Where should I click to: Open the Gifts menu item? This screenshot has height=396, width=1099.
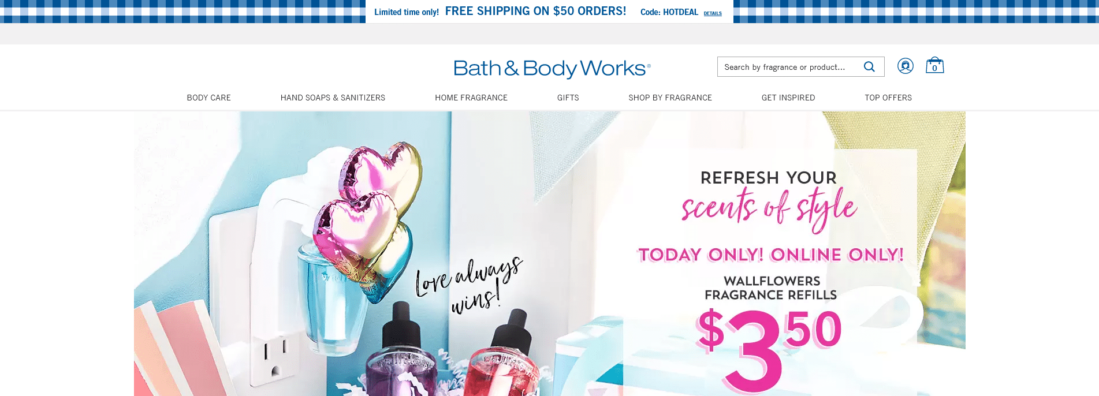tap(568, 98)
